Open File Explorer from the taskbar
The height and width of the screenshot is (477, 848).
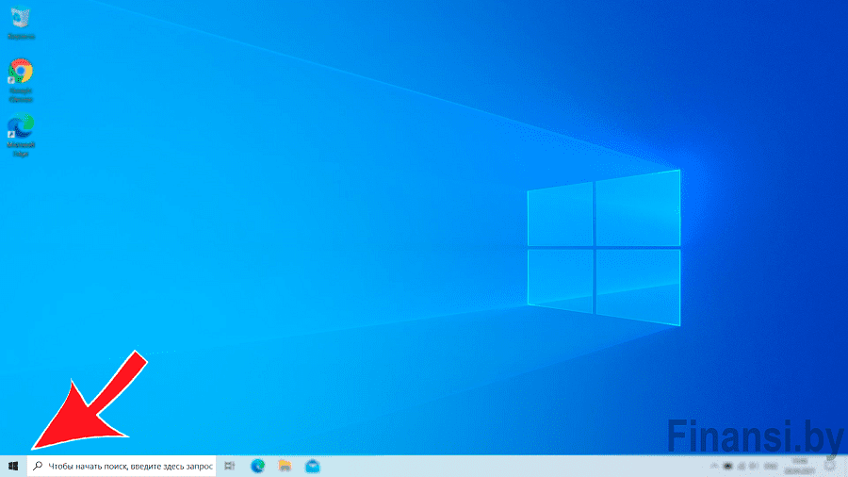point(285,466)
